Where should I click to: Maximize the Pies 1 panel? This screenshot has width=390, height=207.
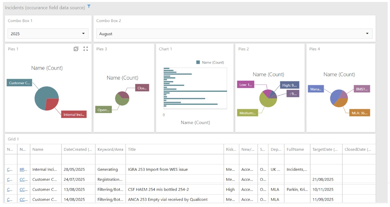86,49
